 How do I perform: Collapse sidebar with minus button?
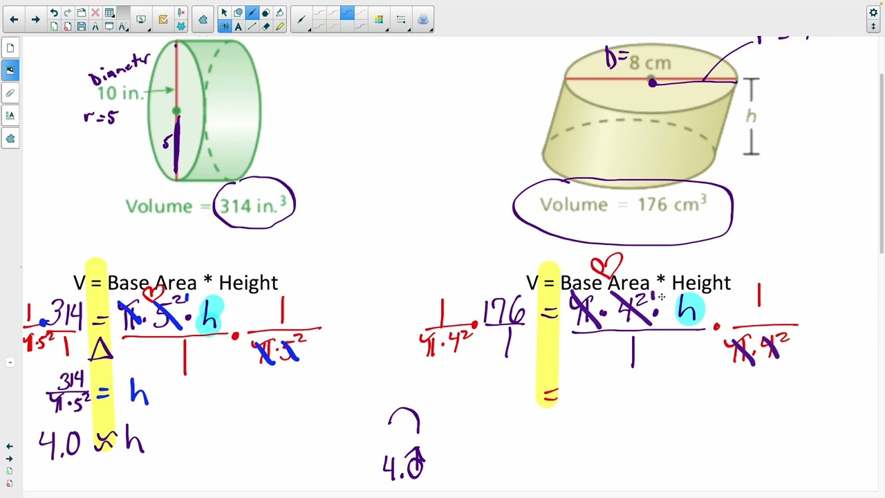(10, 362)
